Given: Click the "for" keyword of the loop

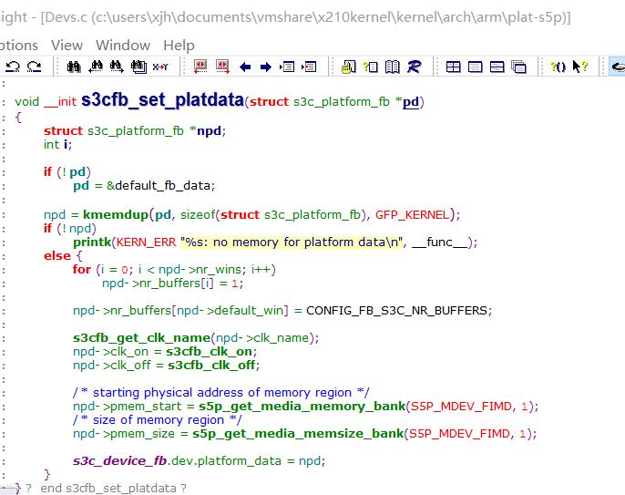Looking at the screenshot, I should [82, 270].
